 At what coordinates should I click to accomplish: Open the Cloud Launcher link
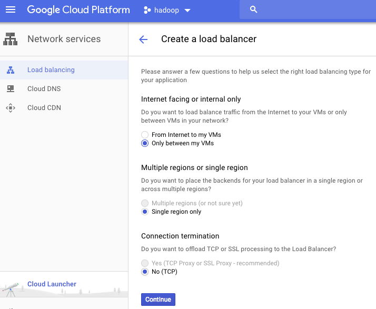click(x=52, y=284)
